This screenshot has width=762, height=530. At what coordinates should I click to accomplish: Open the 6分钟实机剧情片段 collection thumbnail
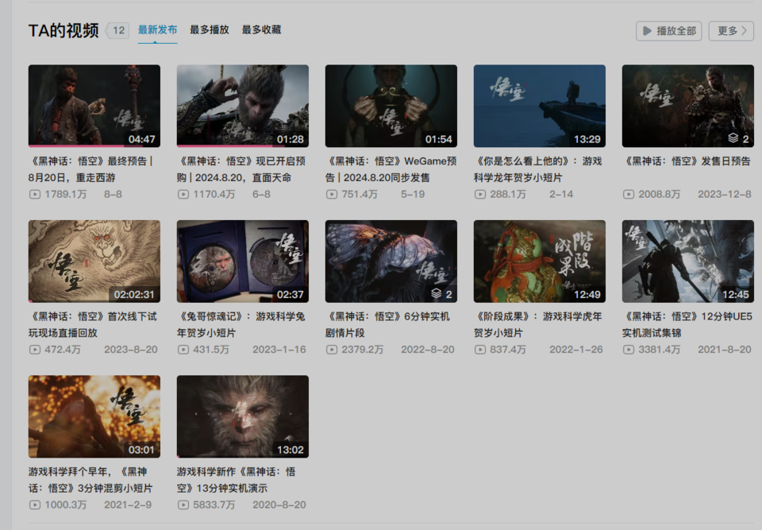(x=391, y=261)
